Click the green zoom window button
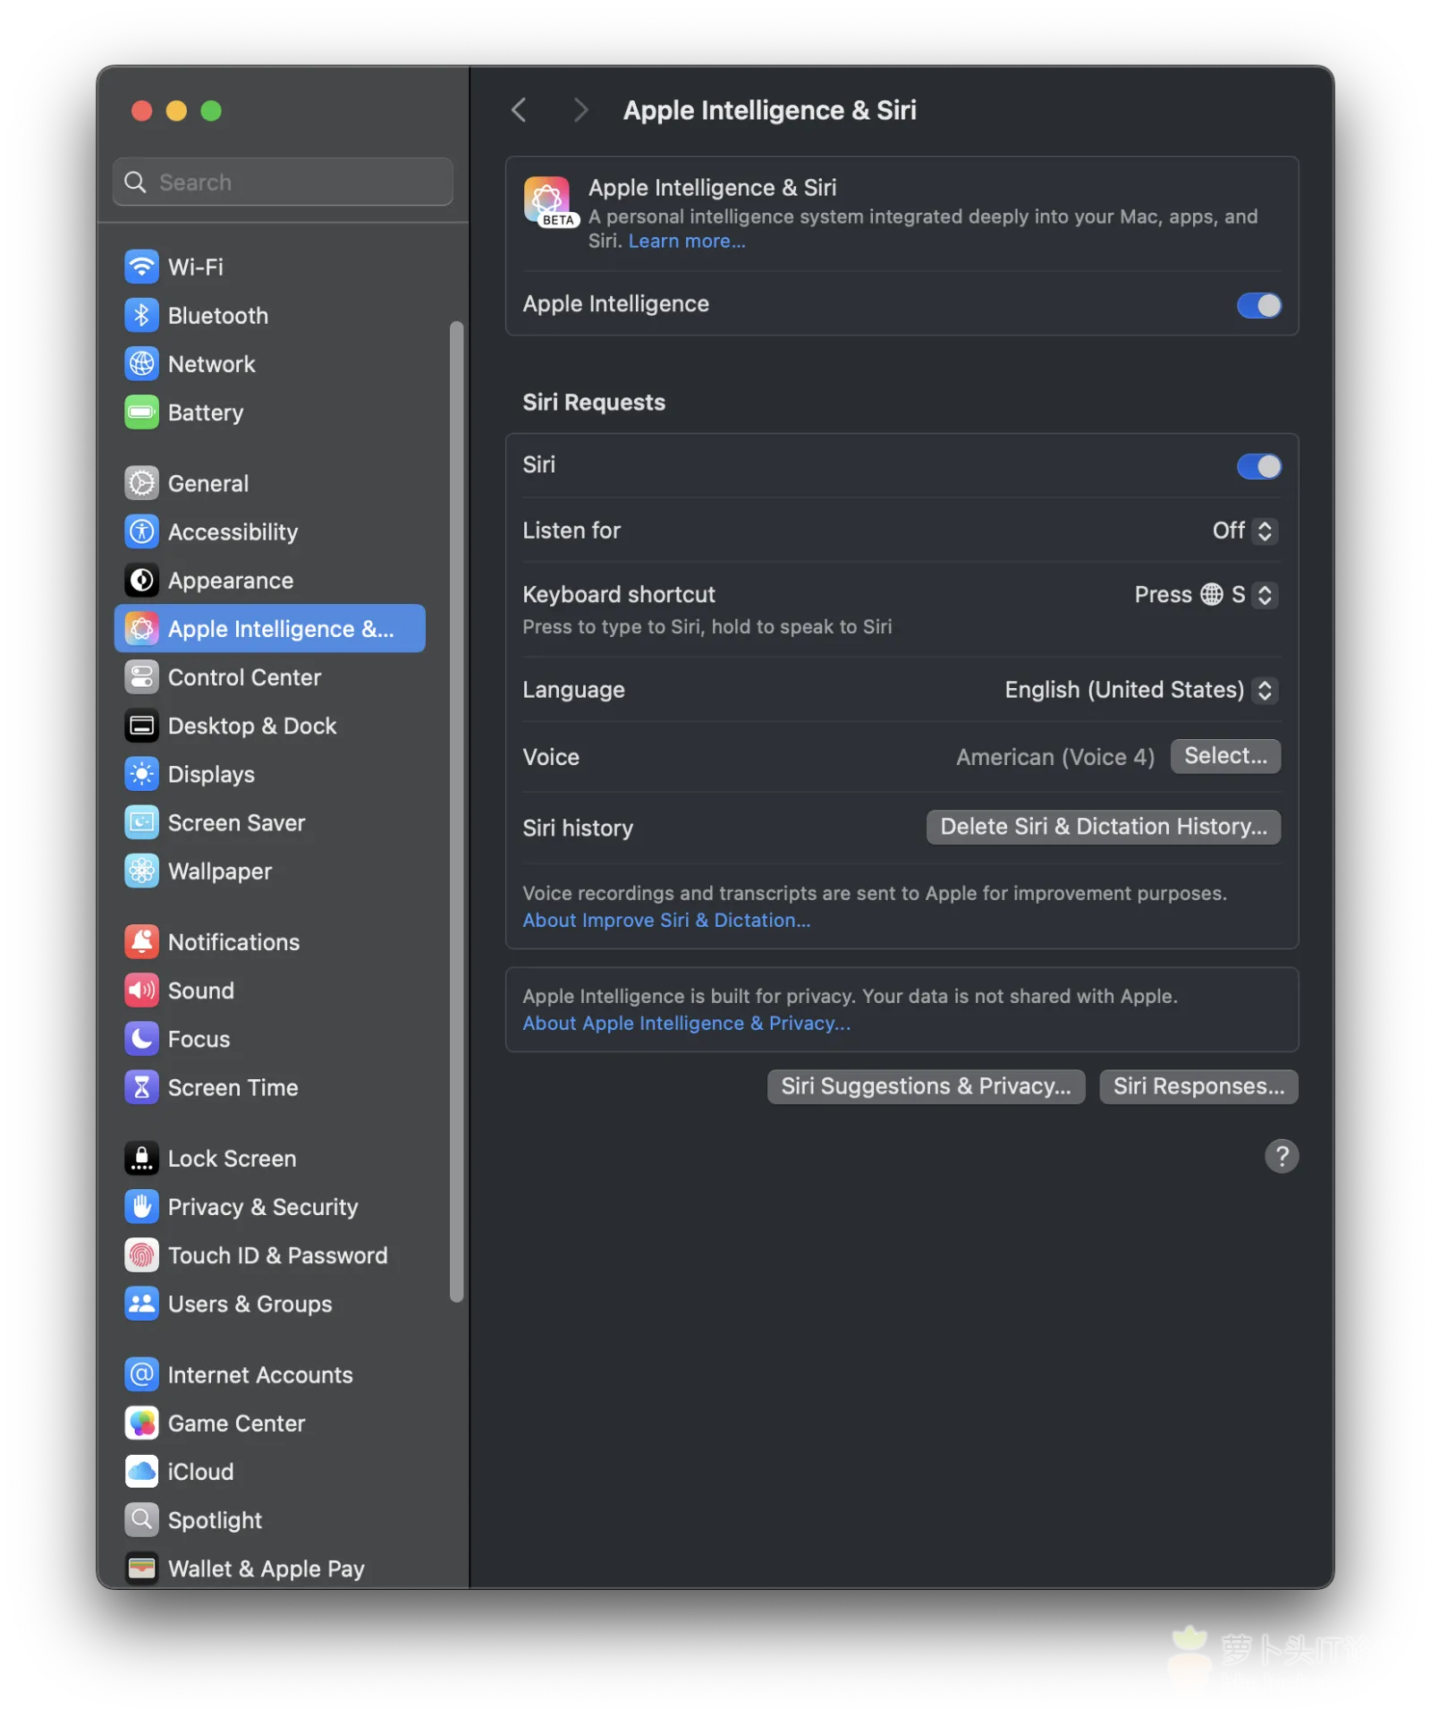Screen dimensions: 1431x1717 211,110
